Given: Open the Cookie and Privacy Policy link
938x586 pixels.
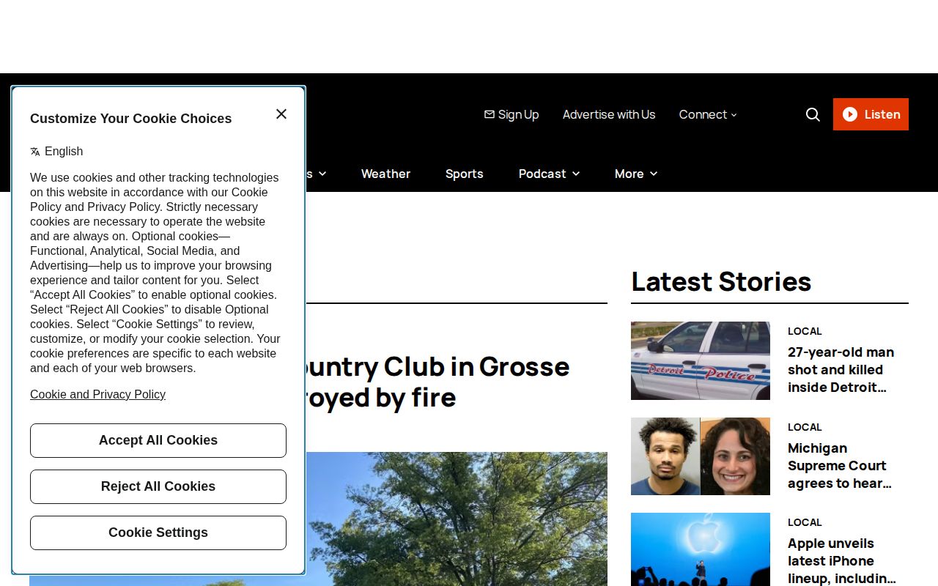Looking at the screenshot, I should point(97,394).
